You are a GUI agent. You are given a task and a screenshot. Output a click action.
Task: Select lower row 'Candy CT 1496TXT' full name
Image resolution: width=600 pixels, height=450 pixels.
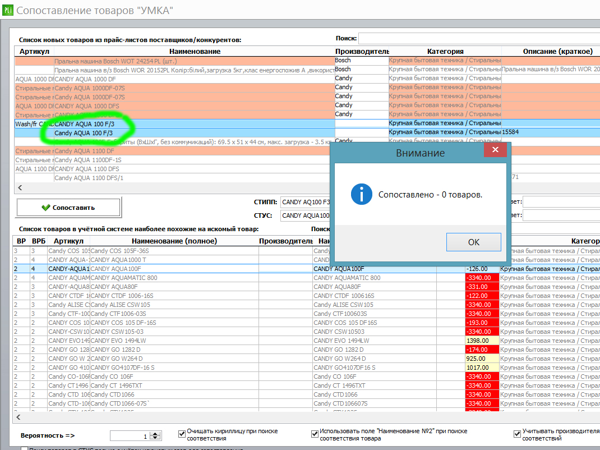click(174, 385)
